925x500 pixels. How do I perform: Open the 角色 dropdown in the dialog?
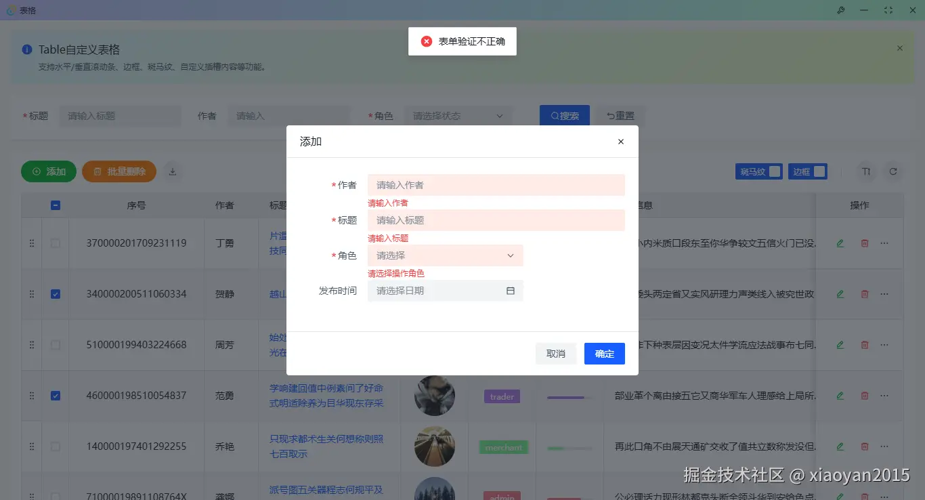(x=445, y=255)
